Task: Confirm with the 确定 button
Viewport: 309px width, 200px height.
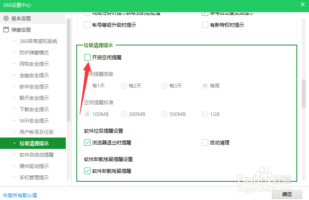Action: [x=287, y=194]
